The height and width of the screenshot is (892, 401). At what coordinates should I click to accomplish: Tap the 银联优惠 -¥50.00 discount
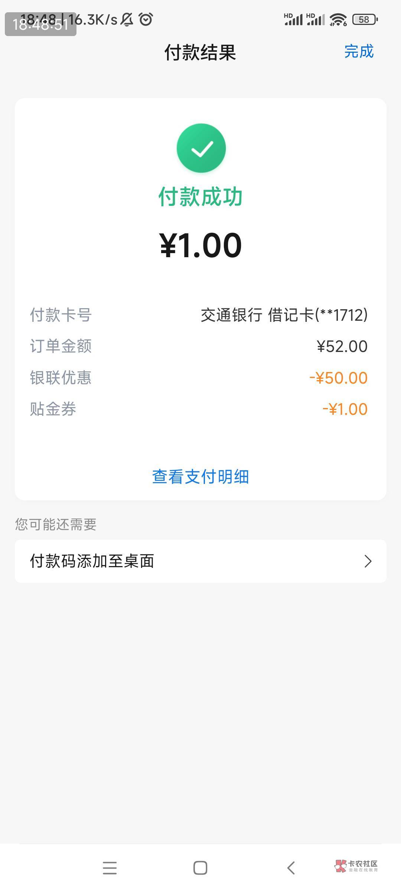click(x=338, y=378)
